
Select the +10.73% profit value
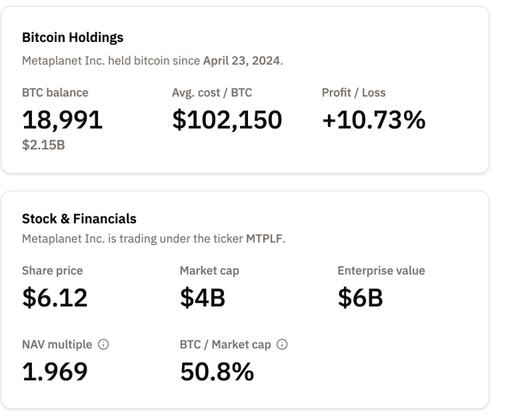click(373, 120)
